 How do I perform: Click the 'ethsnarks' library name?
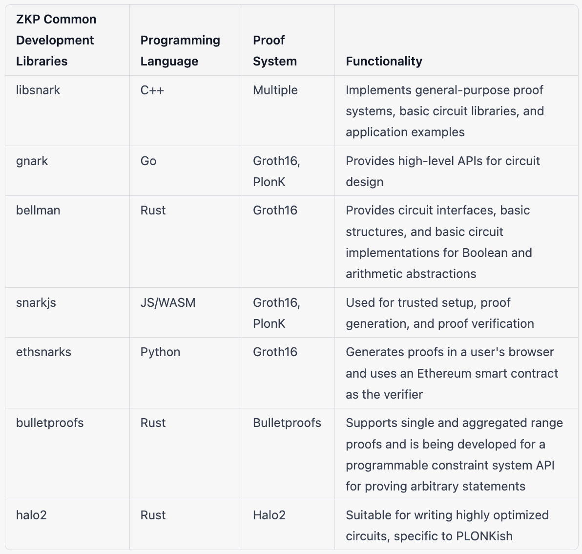point(43,352)
